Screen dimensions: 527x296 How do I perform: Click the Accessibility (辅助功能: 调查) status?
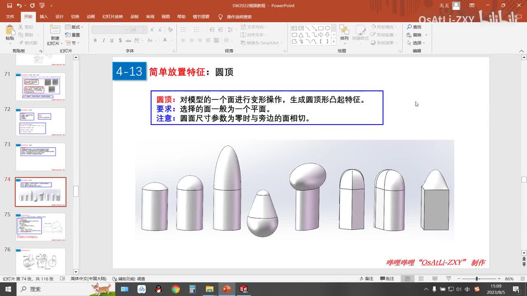coord(128,279)
